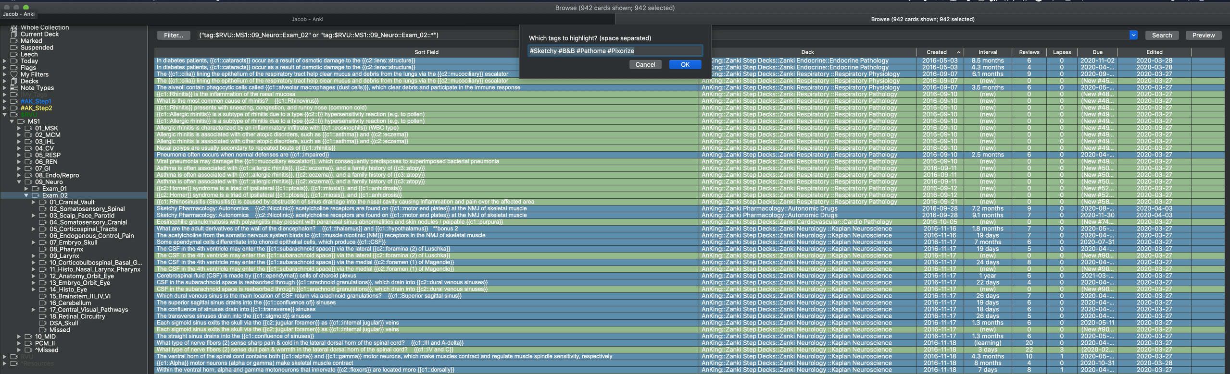Image resolution: width=1230 pixels, height=374 pixels.
Task: Cancel the highlight tags dialog
Action: tap(645, 65)
